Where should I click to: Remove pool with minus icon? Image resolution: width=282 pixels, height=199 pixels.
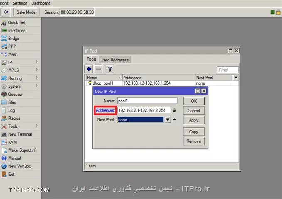click(x=98, y=69)
